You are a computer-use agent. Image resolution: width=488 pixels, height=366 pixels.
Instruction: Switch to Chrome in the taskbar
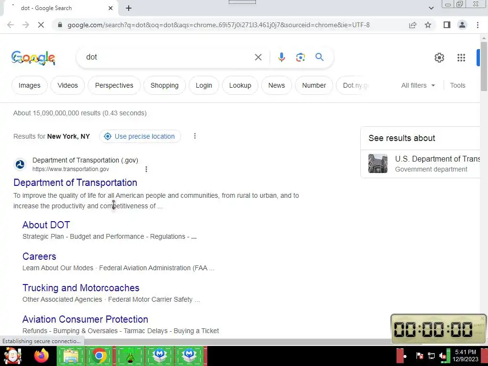click(x=99, y=356)
